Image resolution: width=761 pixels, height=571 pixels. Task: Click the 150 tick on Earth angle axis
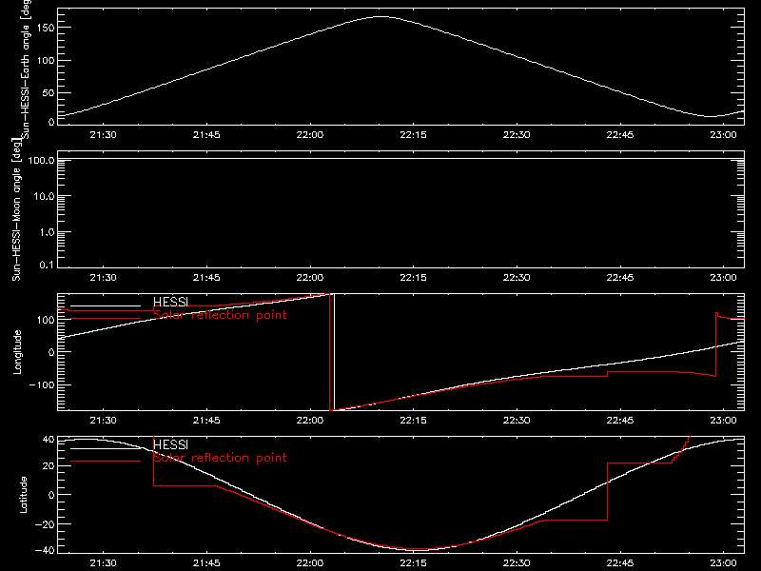point(46,29)
